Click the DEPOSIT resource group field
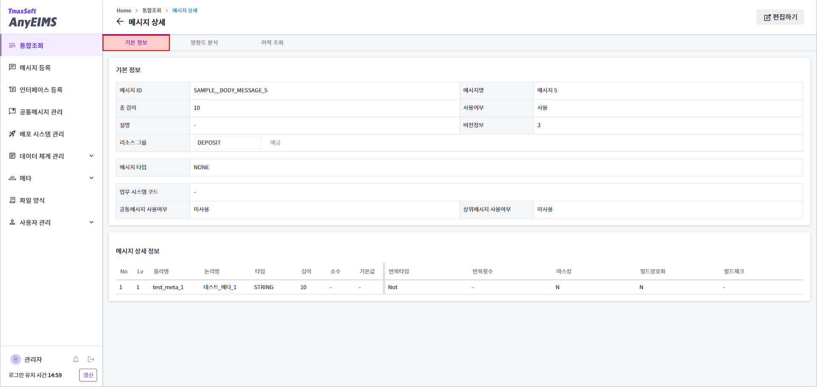Screen dimensions: 817x387 (227, 142)
